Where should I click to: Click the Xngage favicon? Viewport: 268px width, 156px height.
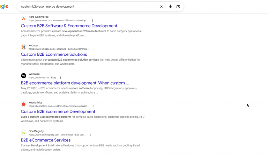(24, 47)
